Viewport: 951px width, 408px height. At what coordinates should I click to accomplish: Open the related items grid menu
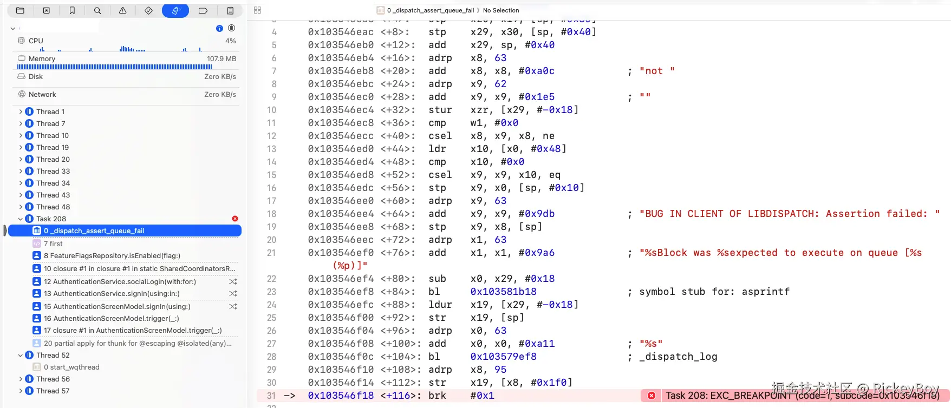257,10
